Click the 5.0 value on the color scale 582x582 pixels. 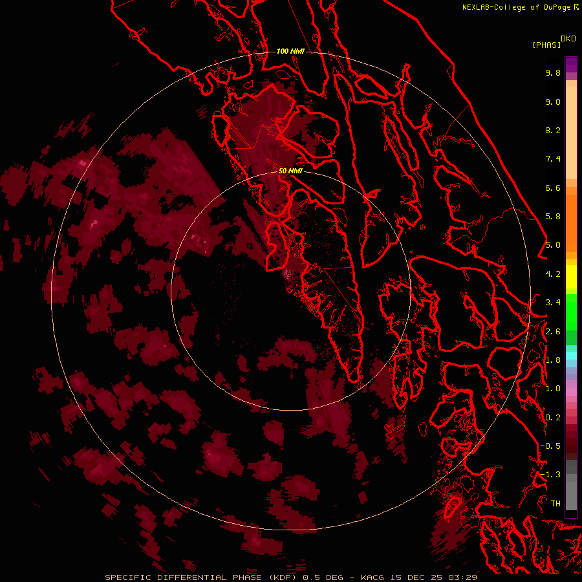[553, 245]
